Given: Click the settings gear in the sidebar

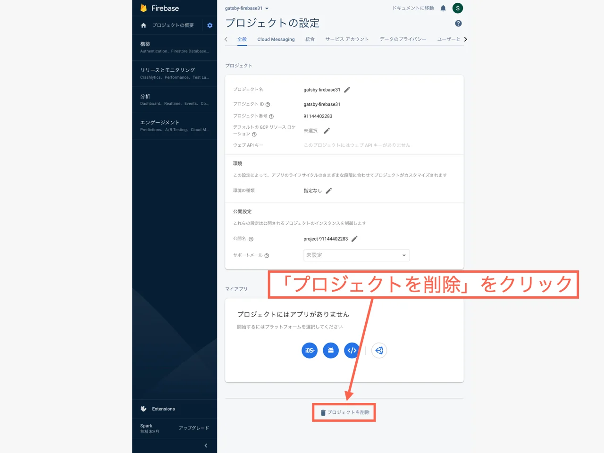Looking at the screenshot, I should [x=210, y=25].
